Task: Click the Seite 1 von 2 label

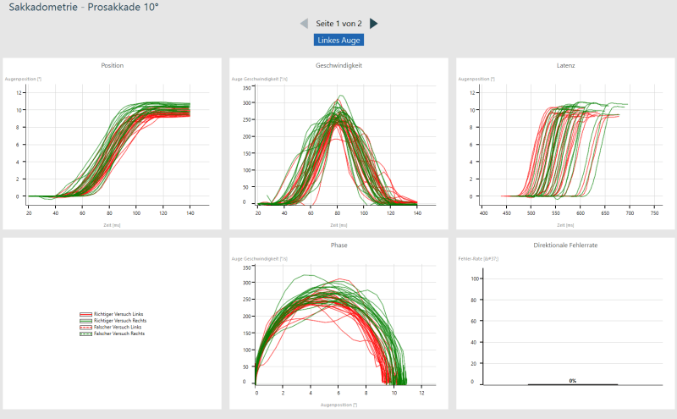Action: pyautogui.click(x=338, y=24)
